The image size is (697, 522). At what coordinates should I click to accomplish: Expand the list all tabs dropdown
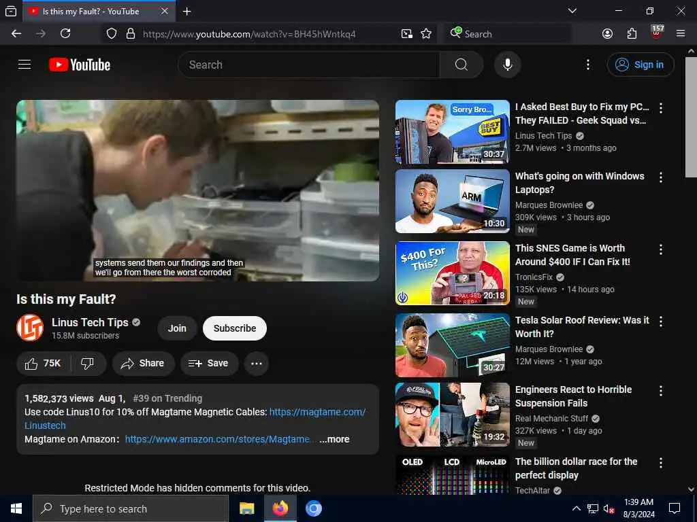[572, 11]
